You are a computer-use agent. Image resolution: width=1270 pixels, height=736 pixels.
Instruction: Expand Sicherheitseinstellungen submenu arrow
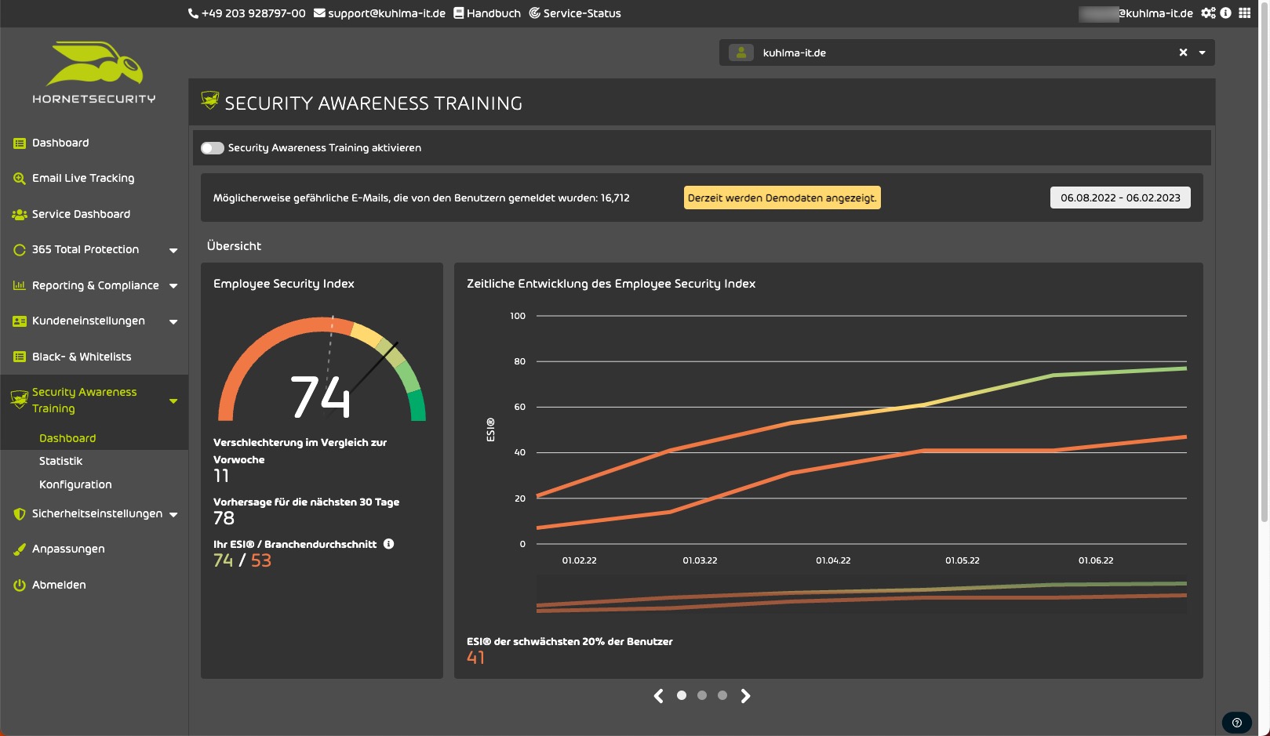point(173,515)
